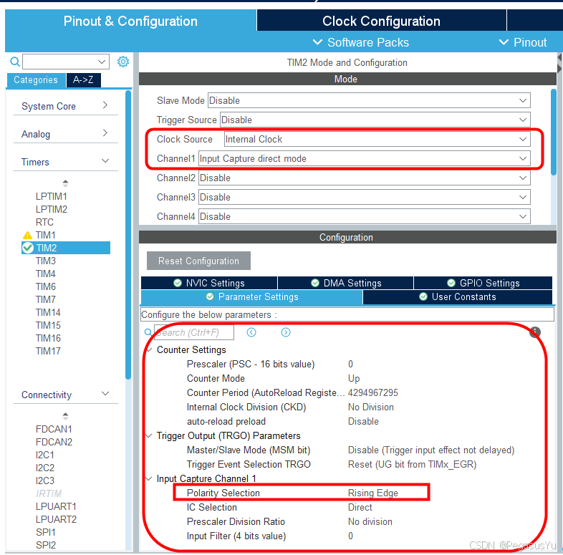
Task: Go to previous search result arrow
Action: coord(251,332)
